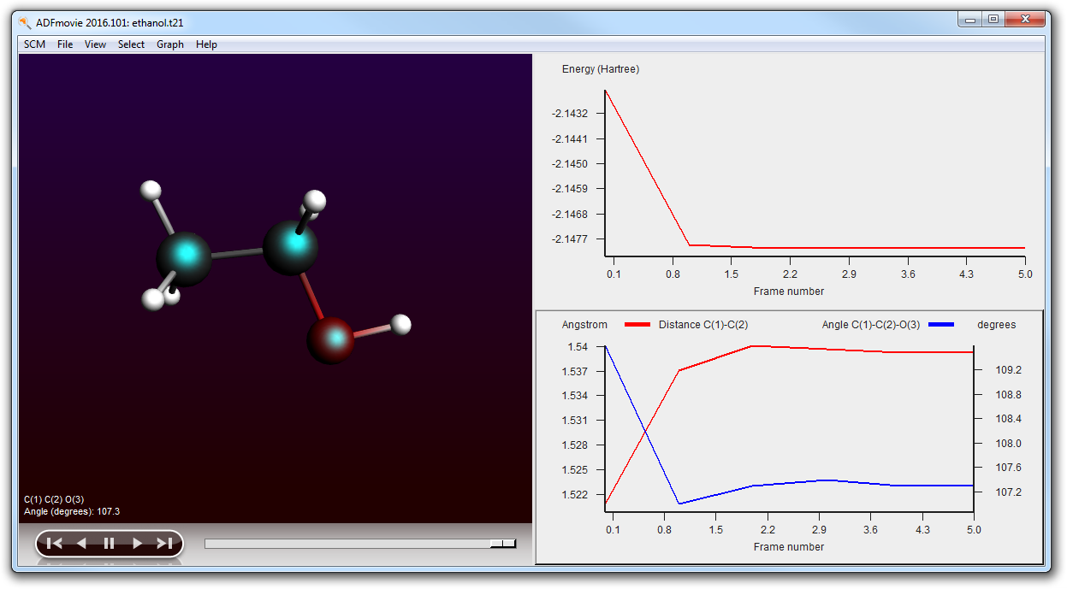Click the frame slider thumb
Viewport: 1067px width, 589px height.
503,543
